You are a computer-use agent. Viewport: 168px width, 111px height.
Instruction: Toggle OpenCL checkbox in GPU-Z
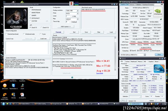tap(130, 51)
